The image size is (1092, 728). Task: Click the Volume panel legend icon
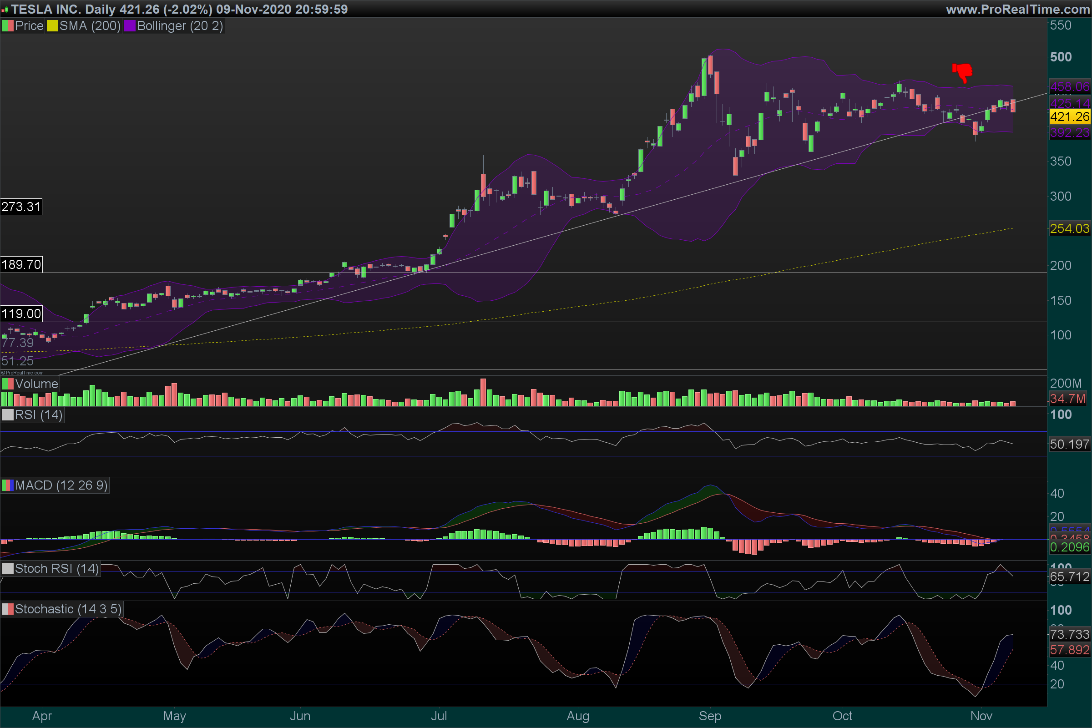click(x=8, y=384)
